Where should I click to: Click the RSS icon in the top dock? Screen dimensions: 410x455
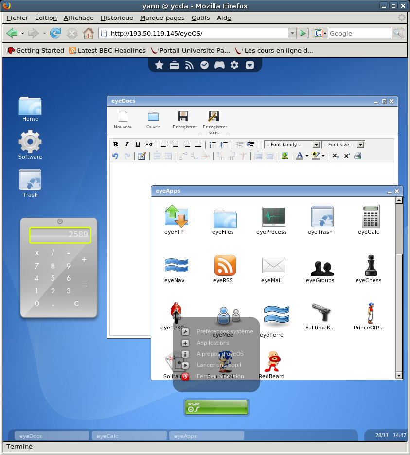coord(189,65)
